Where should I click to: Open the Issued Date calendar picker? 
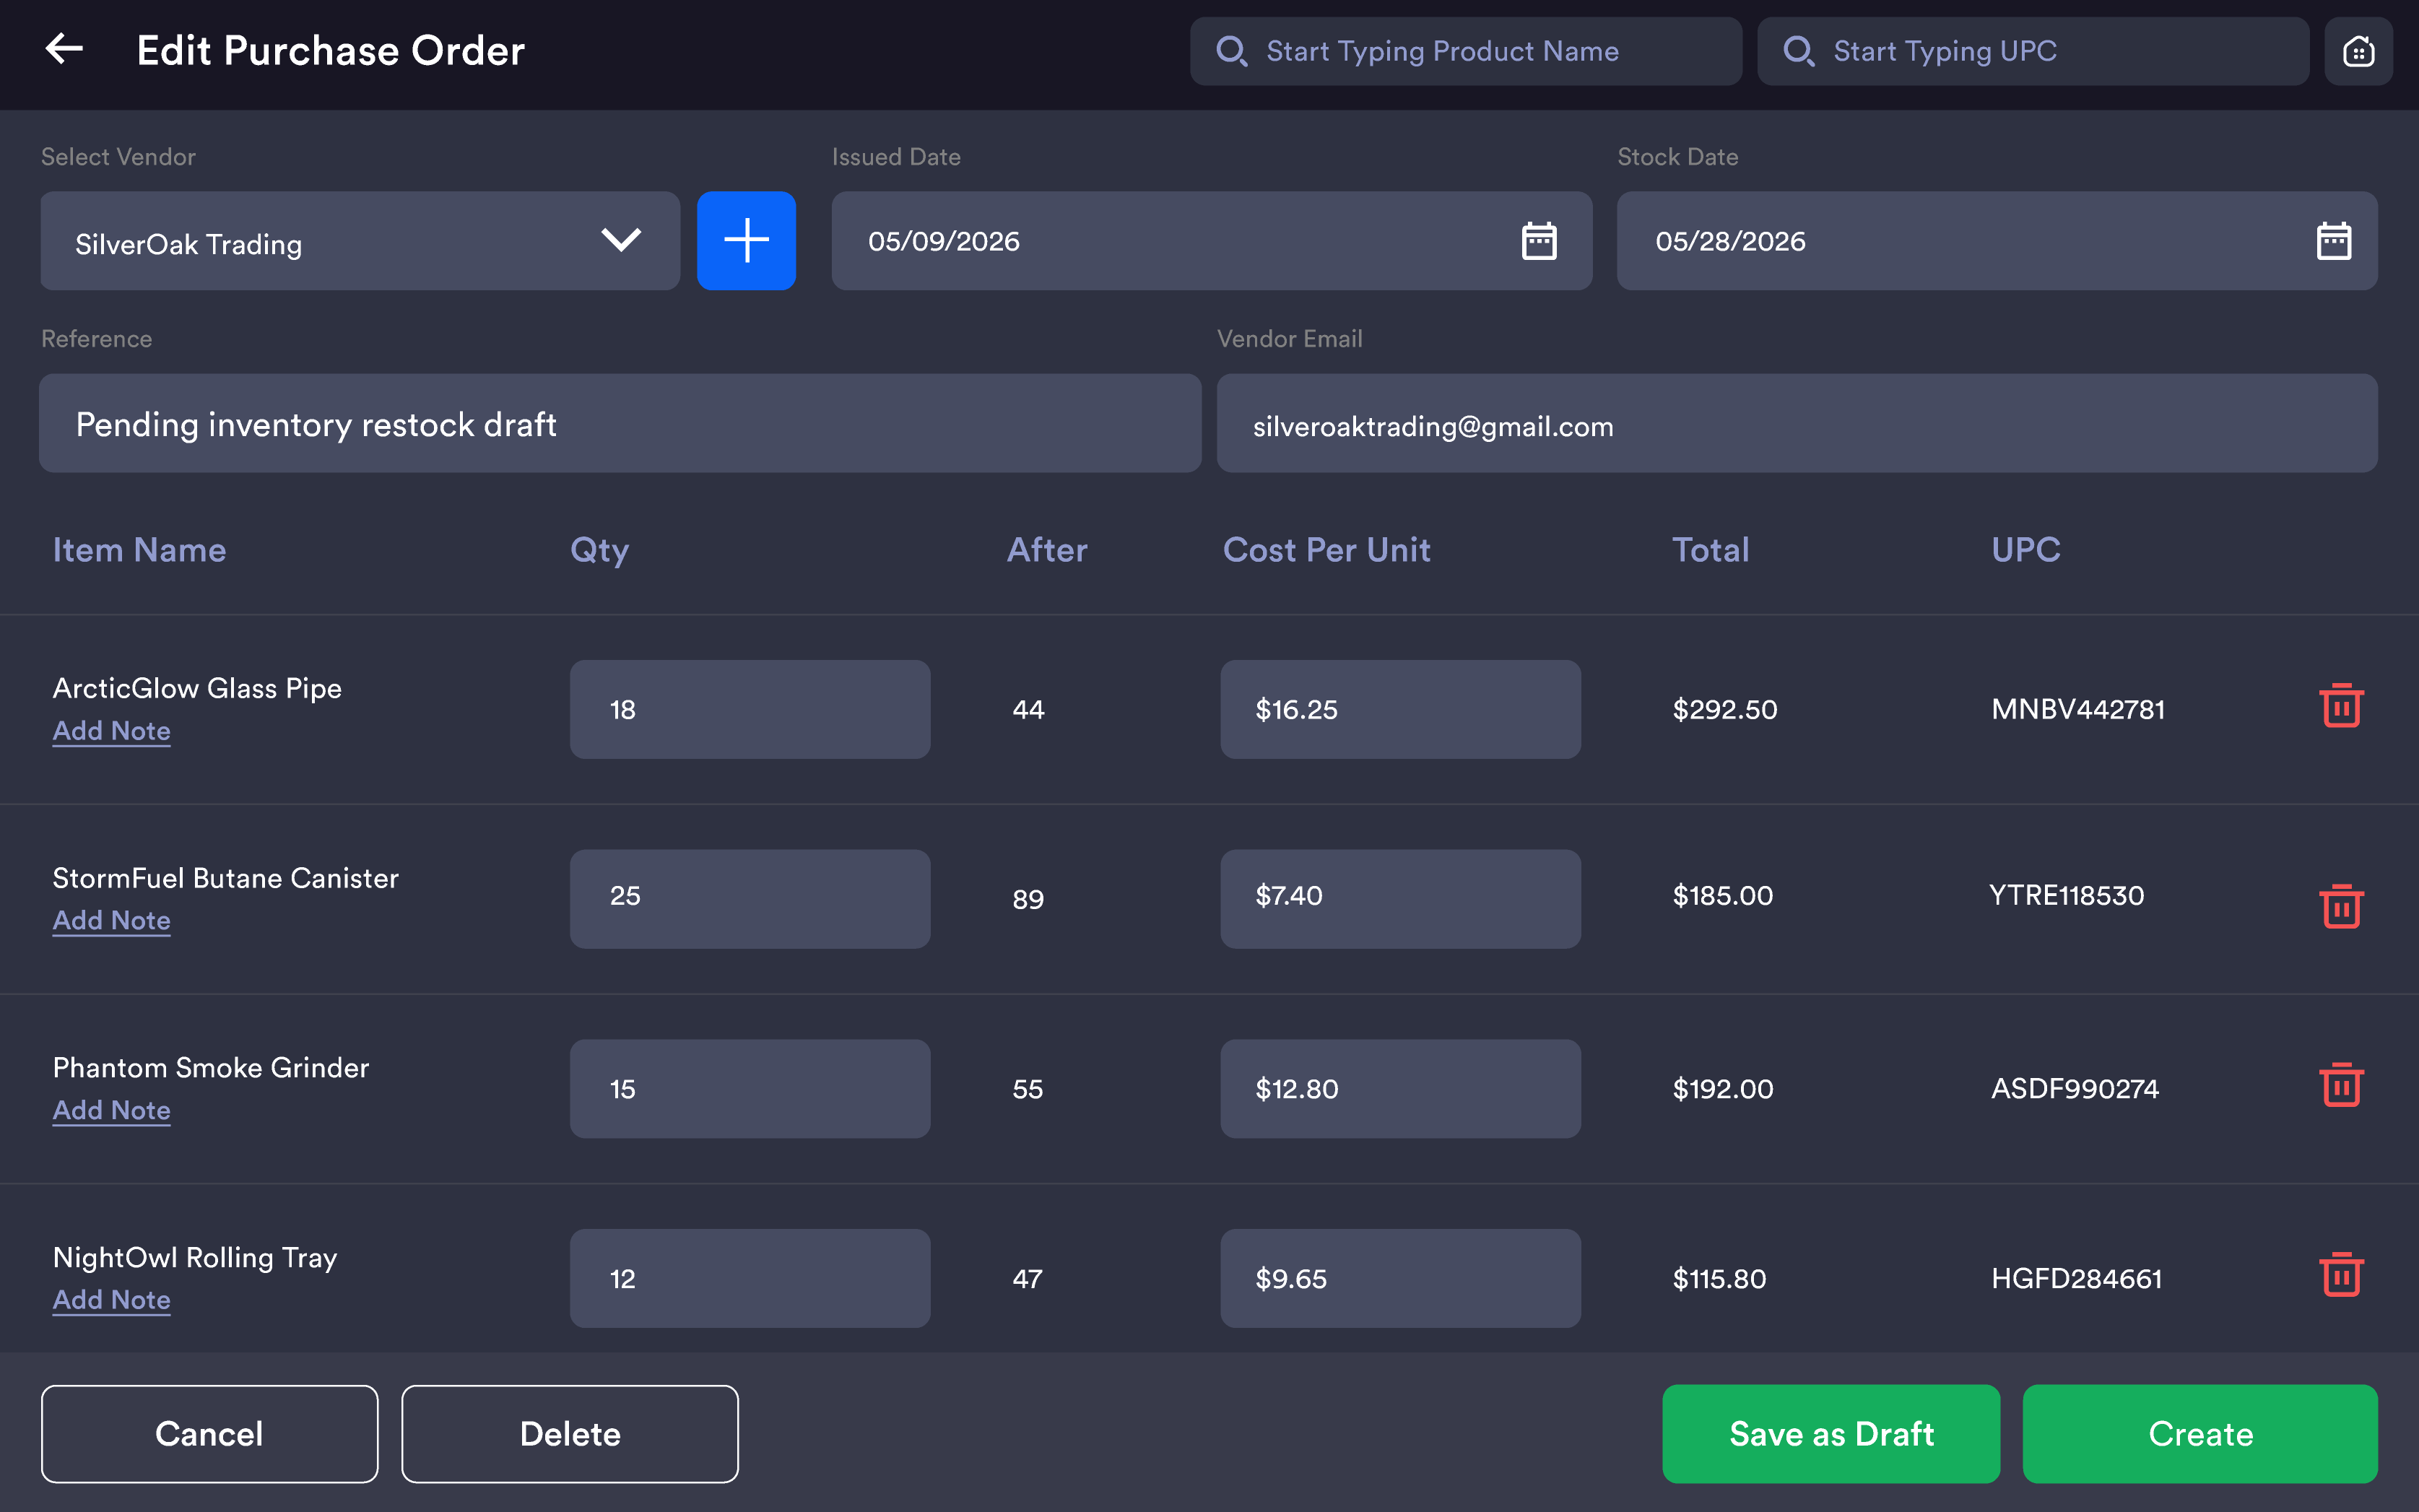click(x=1538, y=241)
